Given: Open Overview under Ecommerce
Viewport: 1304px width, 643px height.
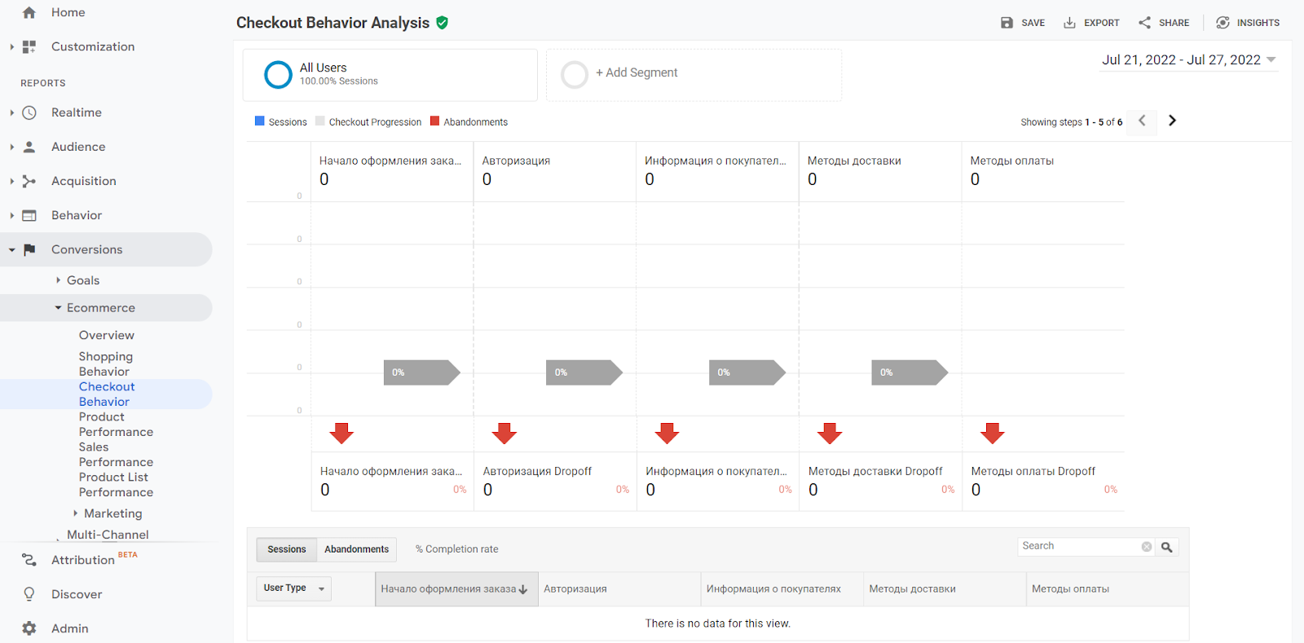Looking at the screenshot, I should point(107,335).
